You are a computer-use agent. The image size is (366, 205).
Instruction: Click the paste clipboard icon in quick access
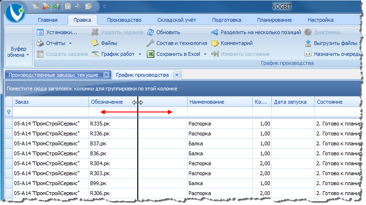(68, 6)
